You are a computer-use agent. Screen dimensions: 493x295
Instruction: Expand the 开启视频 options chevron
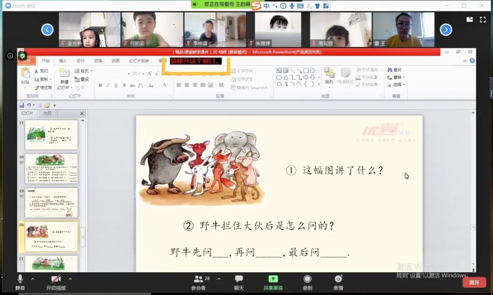[x=69, y=279]
